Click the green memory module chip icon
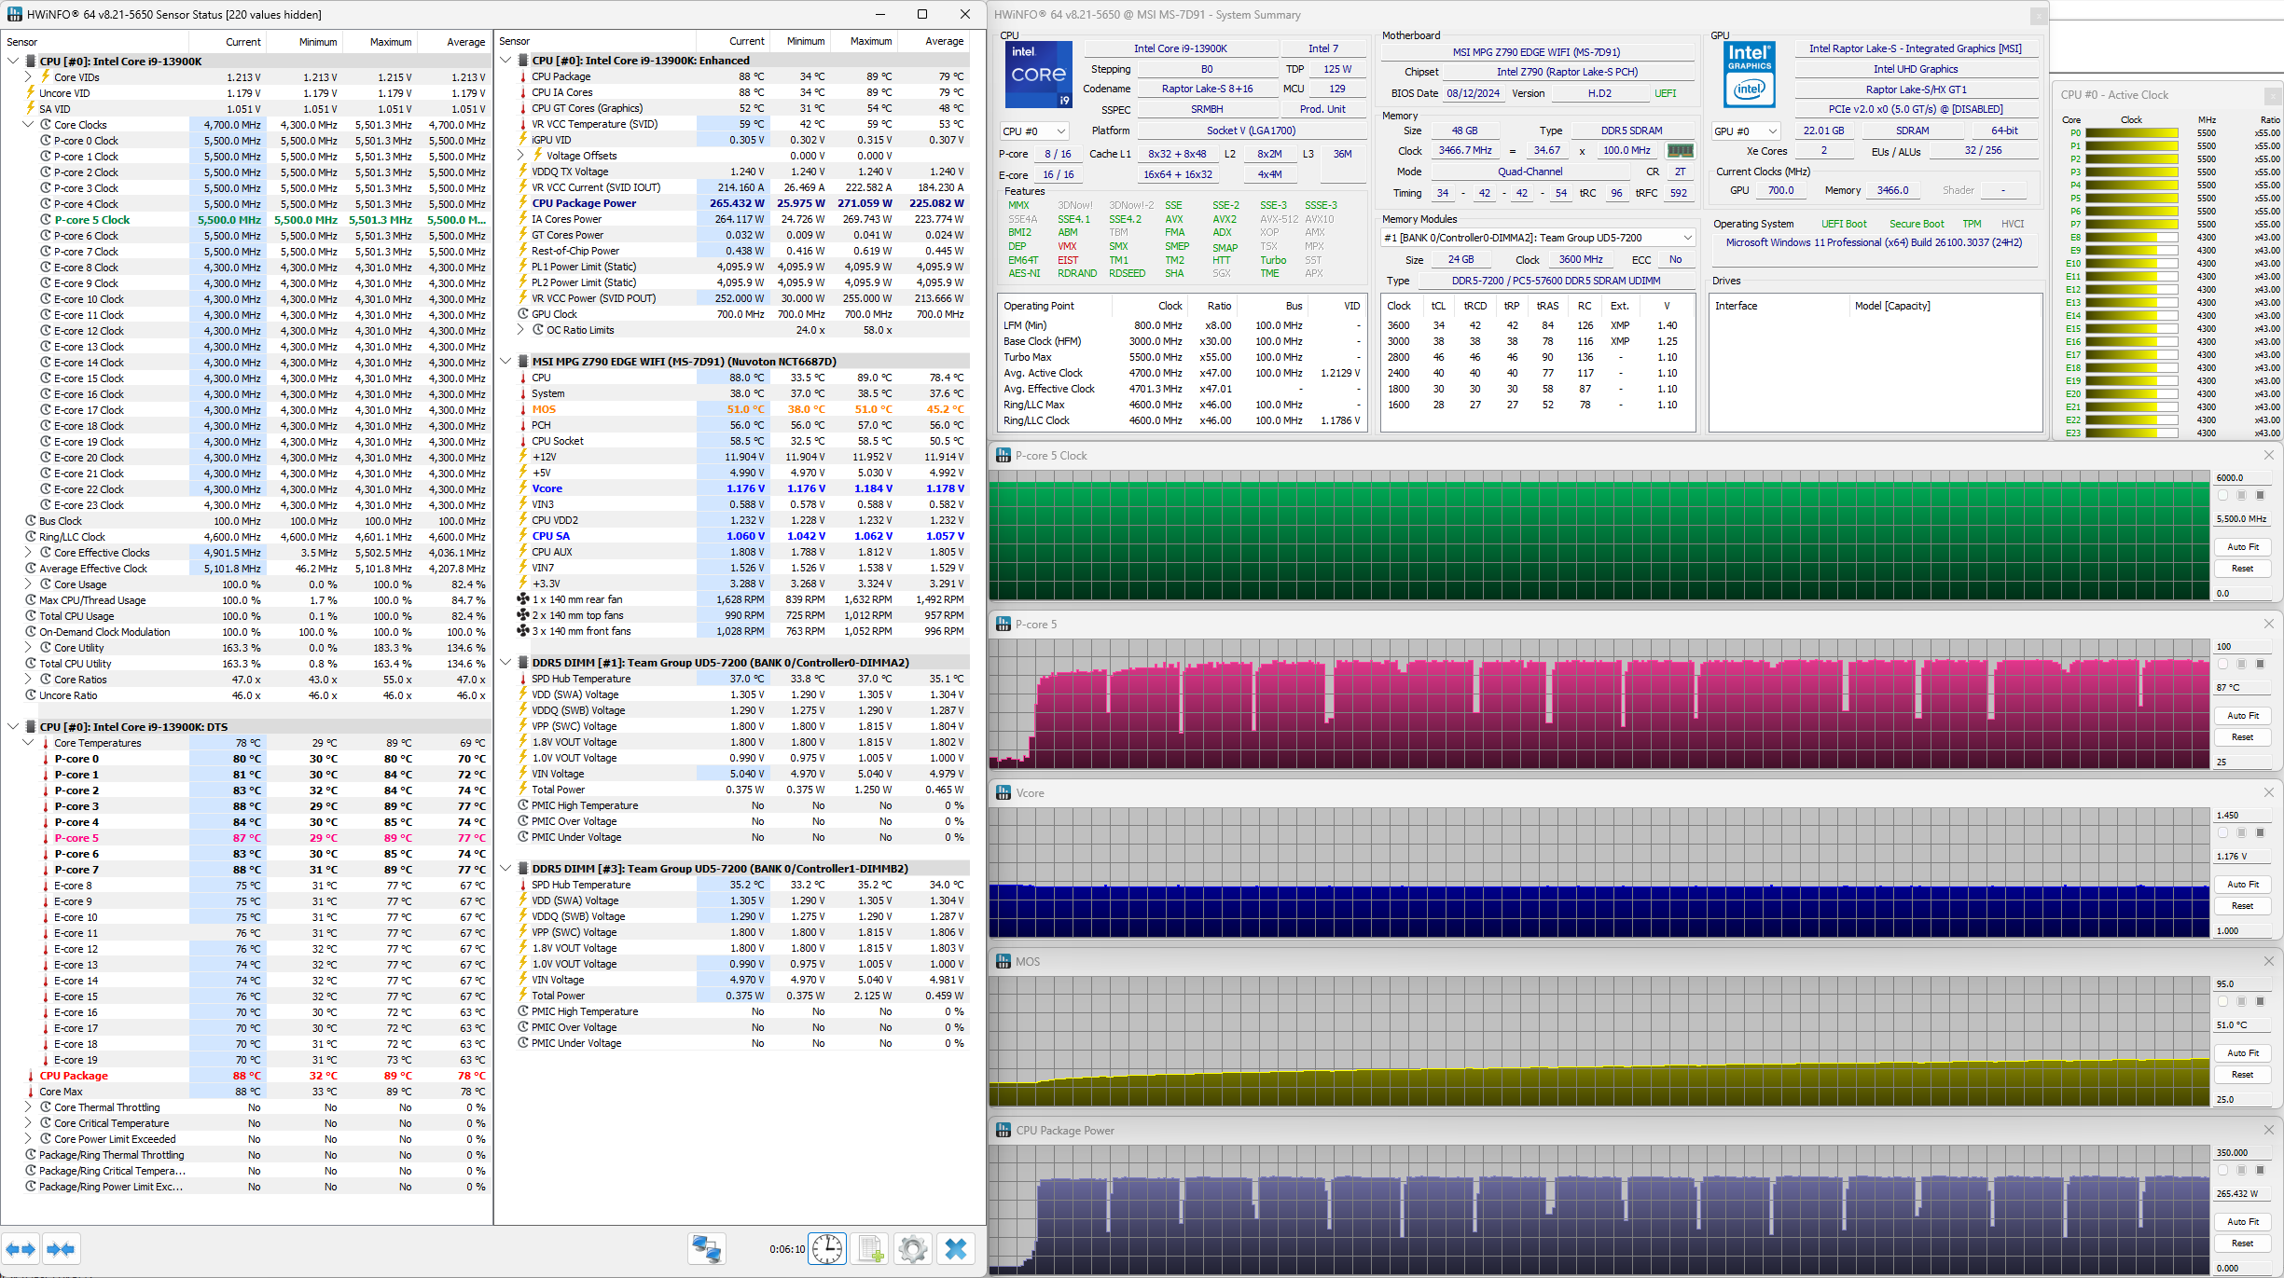 pyautogui.click(x=1680, y=151)
